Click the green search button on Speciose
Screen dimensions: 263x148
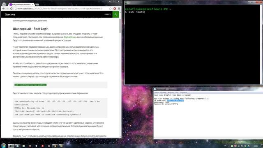(115, 14)
